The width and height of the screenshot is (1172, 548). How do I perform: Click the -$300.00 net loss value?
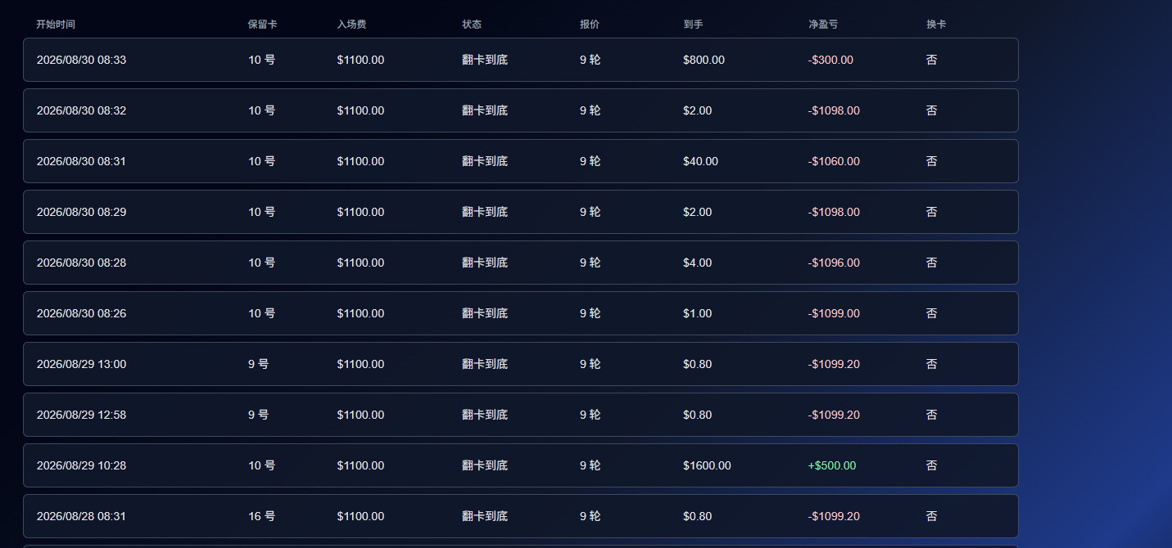(830, 60)
